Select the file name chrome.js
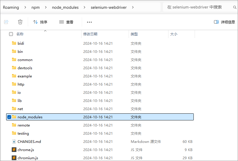 click(26, 150)
